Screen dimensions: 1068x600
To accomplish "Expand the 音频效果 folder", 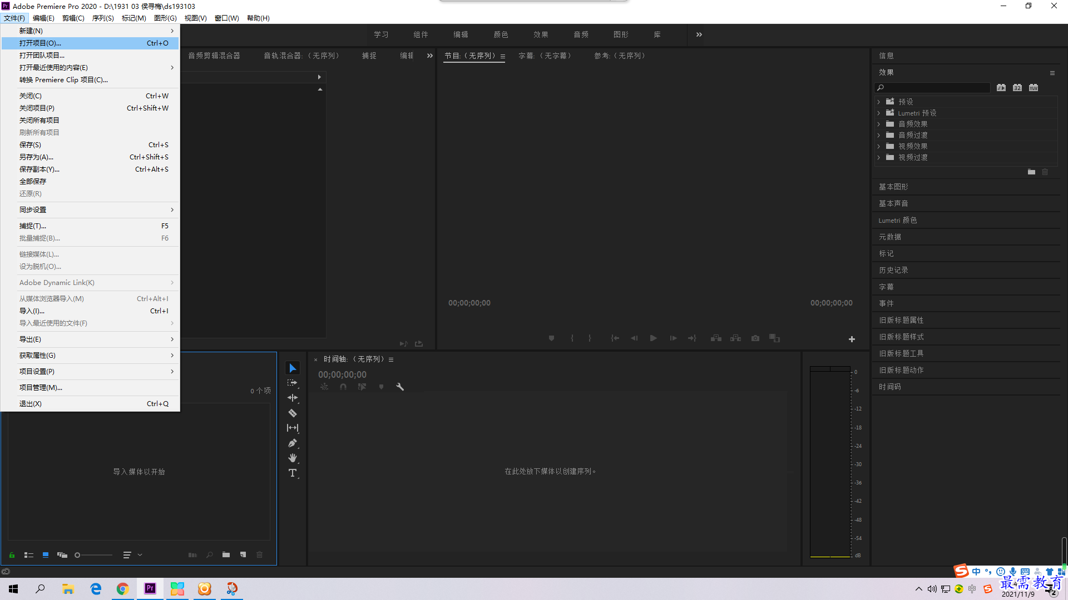I will point(879,124).
